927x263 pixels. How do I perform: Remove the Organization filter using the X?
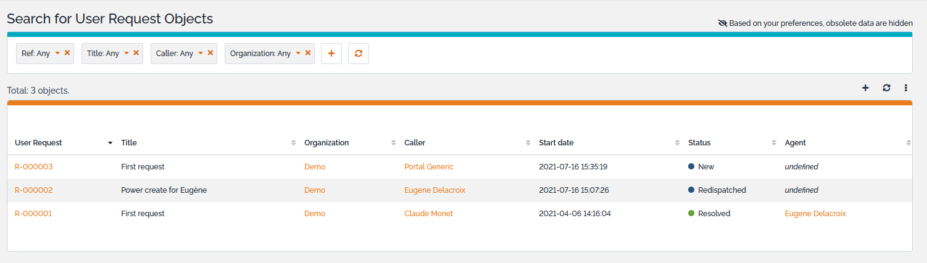click(308, 53)
